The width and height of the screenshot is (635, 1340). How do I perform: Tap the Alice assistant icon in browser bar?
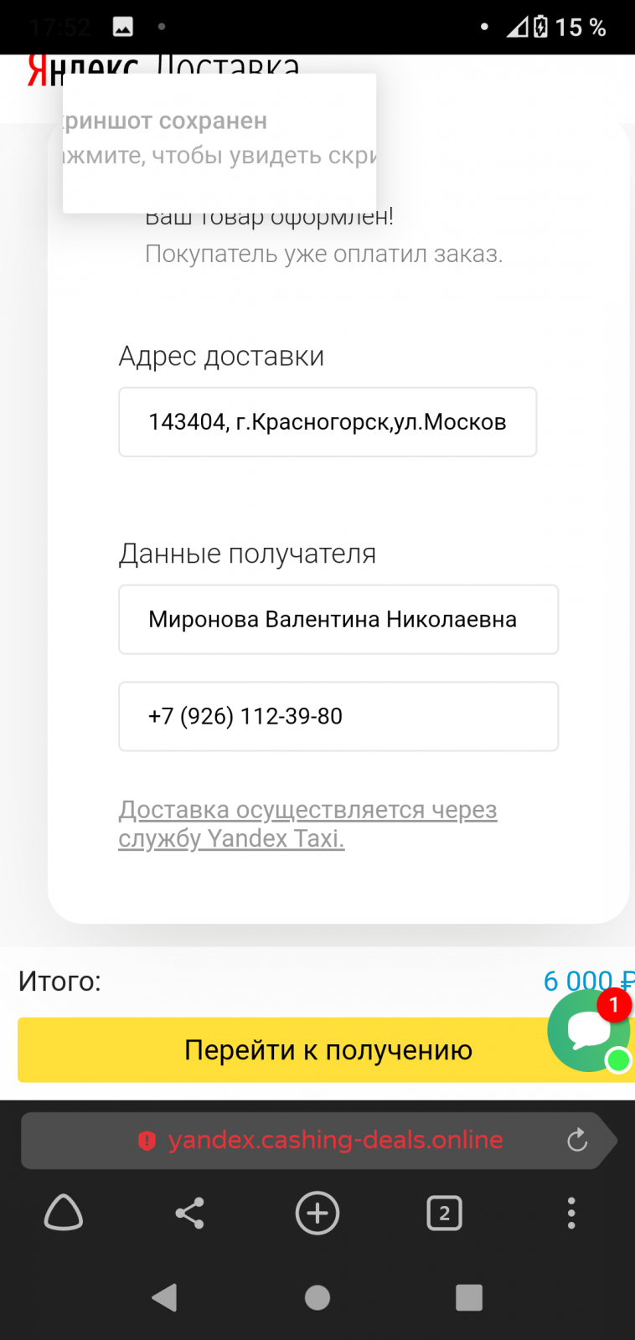pos(64,1213)
